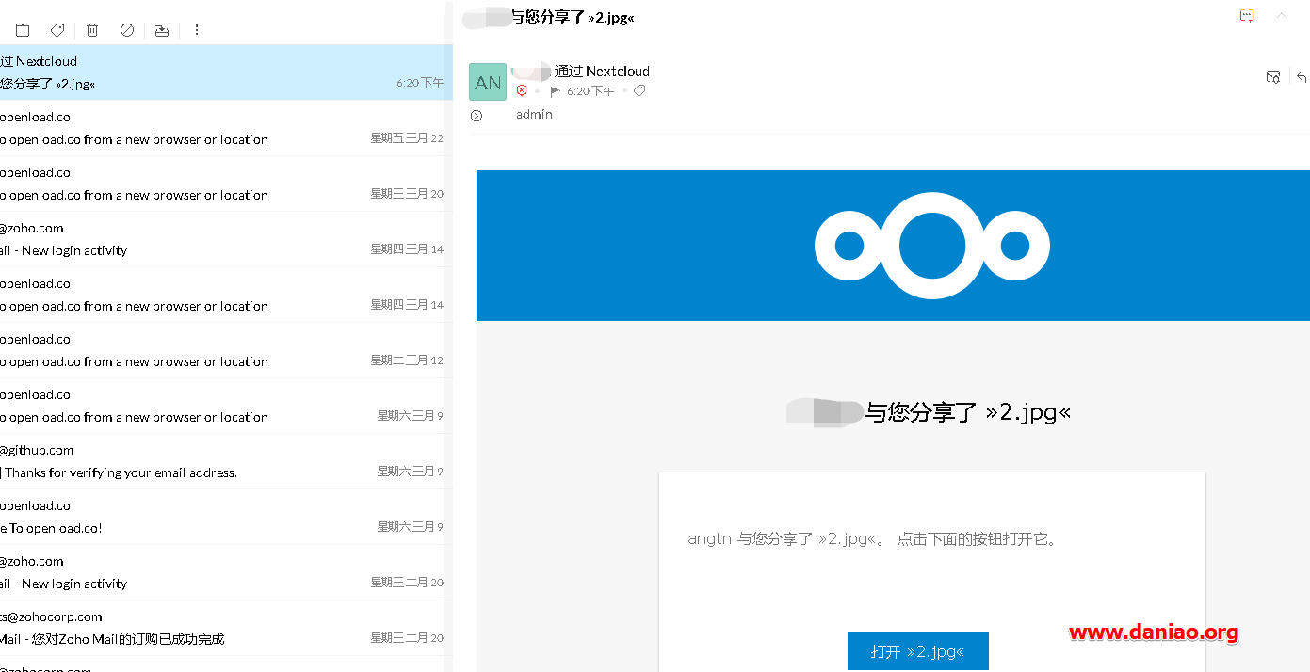Expand recipient details beside admin

click(x=477, y=116)
